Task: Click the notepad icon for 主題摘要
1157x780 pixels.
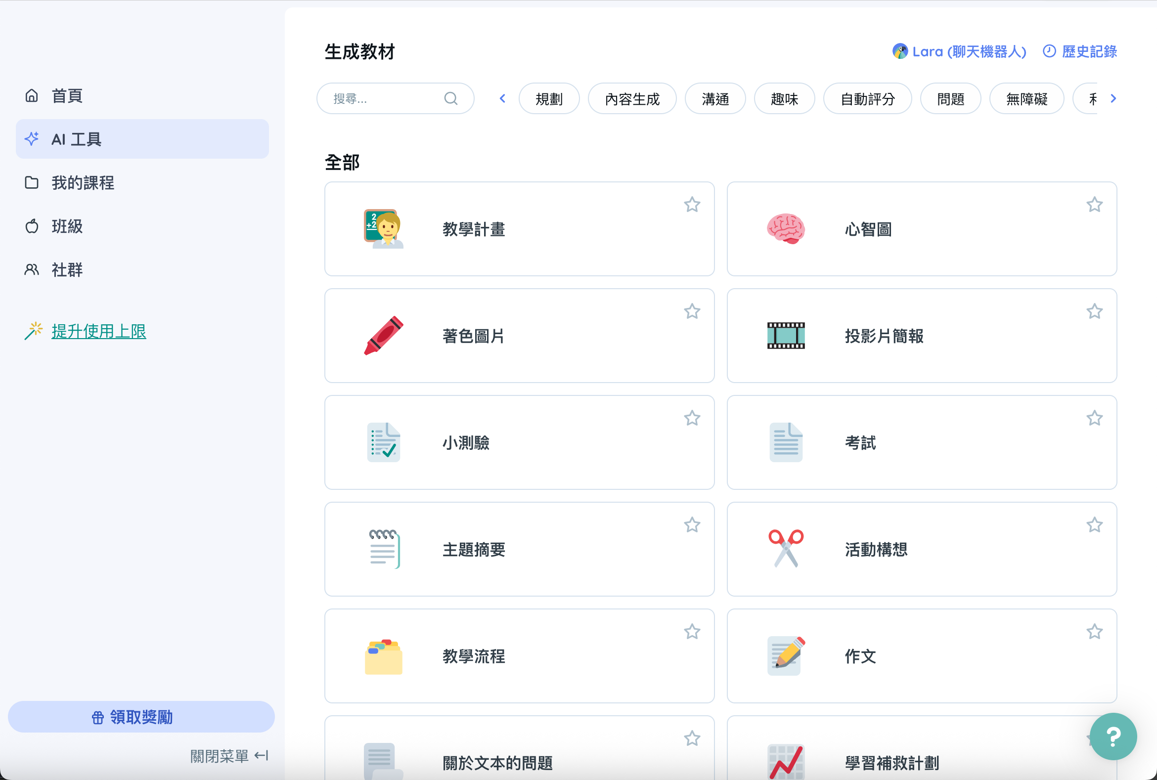Action: click(x=384, y=549)
